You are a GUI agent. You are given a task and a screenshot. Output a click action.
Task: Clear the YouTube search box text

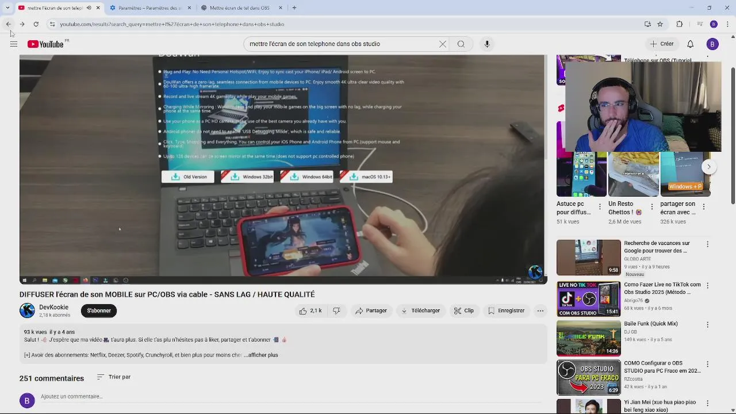(x=443, y=44)
